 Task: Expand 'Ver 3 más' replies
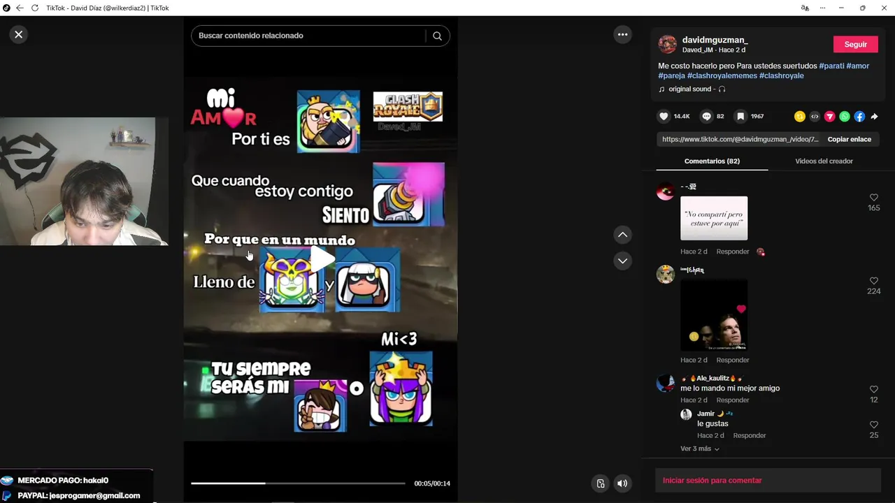coord(699,449)
